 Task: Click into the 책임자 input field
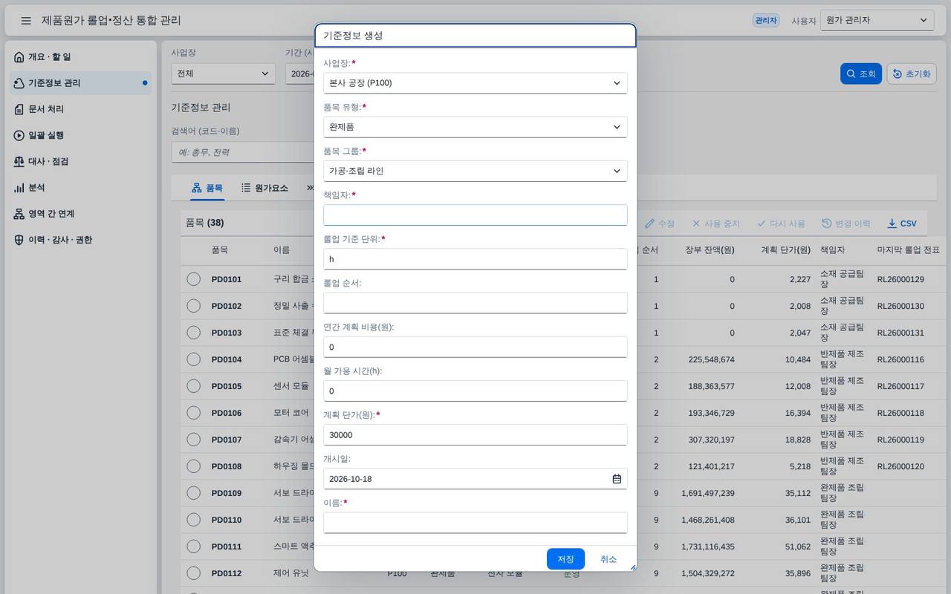pos(475,215)
